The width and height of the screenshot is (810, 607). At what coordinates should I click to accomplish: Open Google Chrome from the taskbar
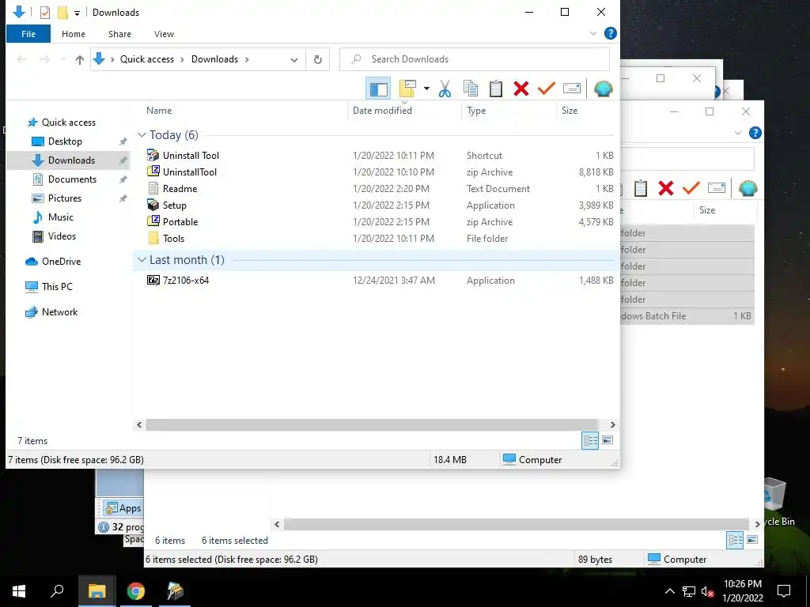[x=136, y=591]
